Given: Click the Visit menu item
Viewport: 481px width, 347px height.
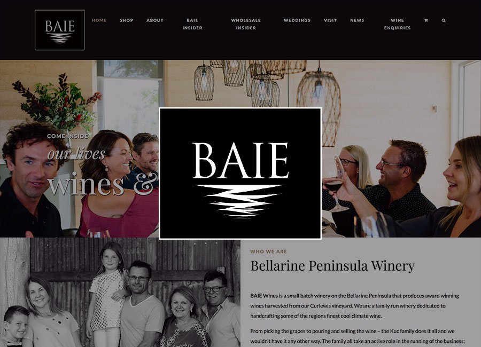Looking at the screenshot, I should pos(330,20).
